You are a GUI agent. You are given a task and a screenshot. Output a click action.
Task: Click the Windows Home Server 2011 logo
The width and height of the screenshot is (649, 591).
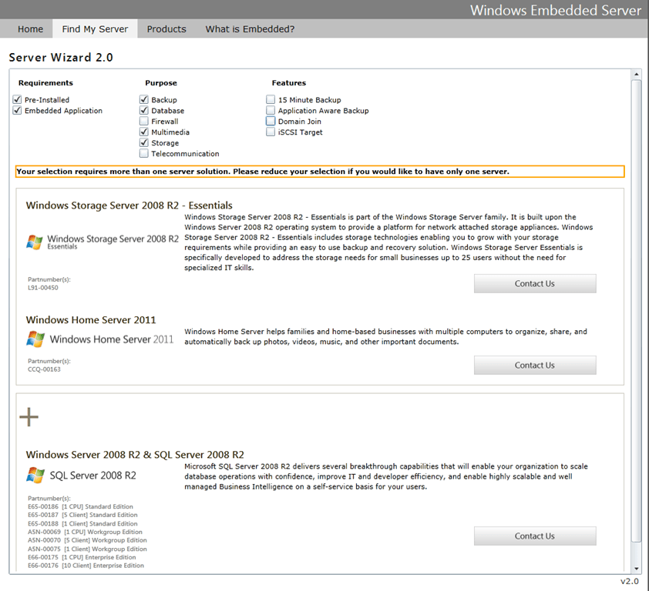click(99, 339)
